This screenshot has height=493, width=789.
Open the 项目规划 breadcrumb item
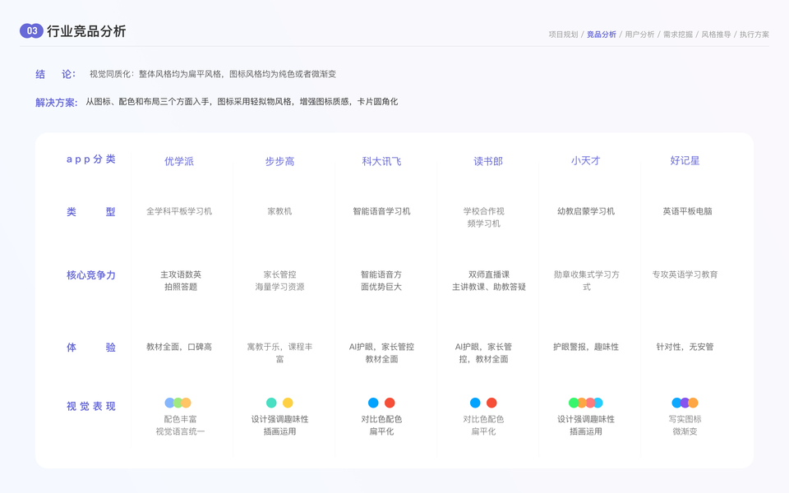tap(563, 35)
